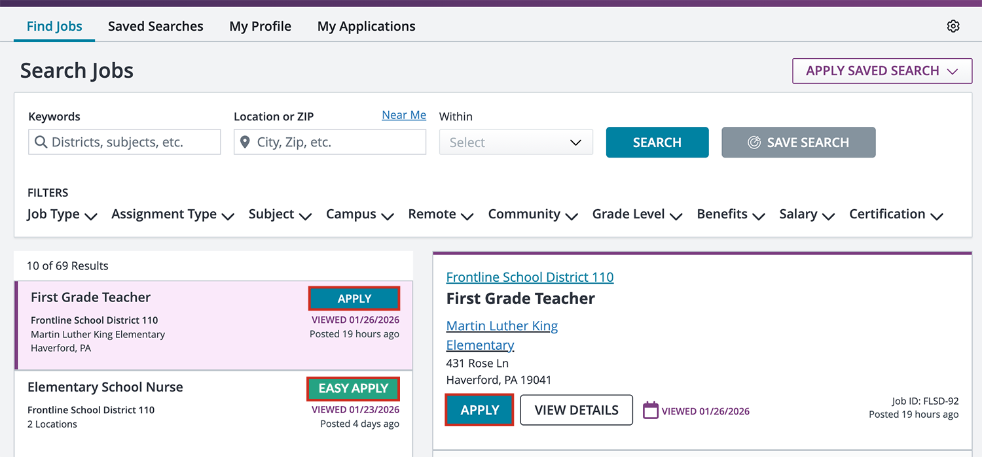This screenshot has width=982, height=457.
Task: Expand the Job Type filter
Action: pyautogui.click(x=62, y=214)
